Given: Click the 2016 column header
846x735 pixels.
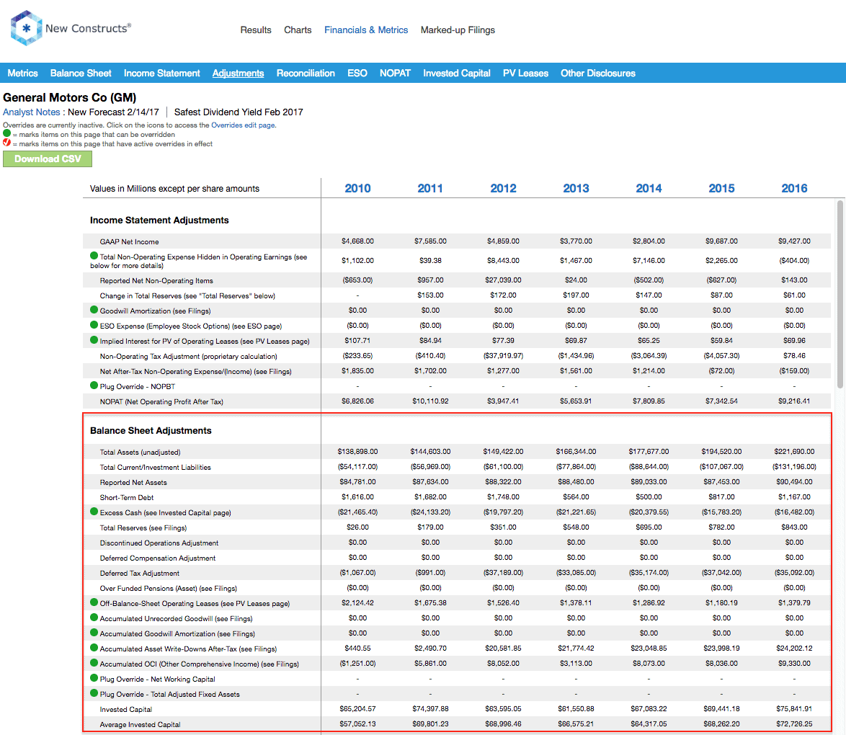Looking at the screenshot, I should click(794, 188).
